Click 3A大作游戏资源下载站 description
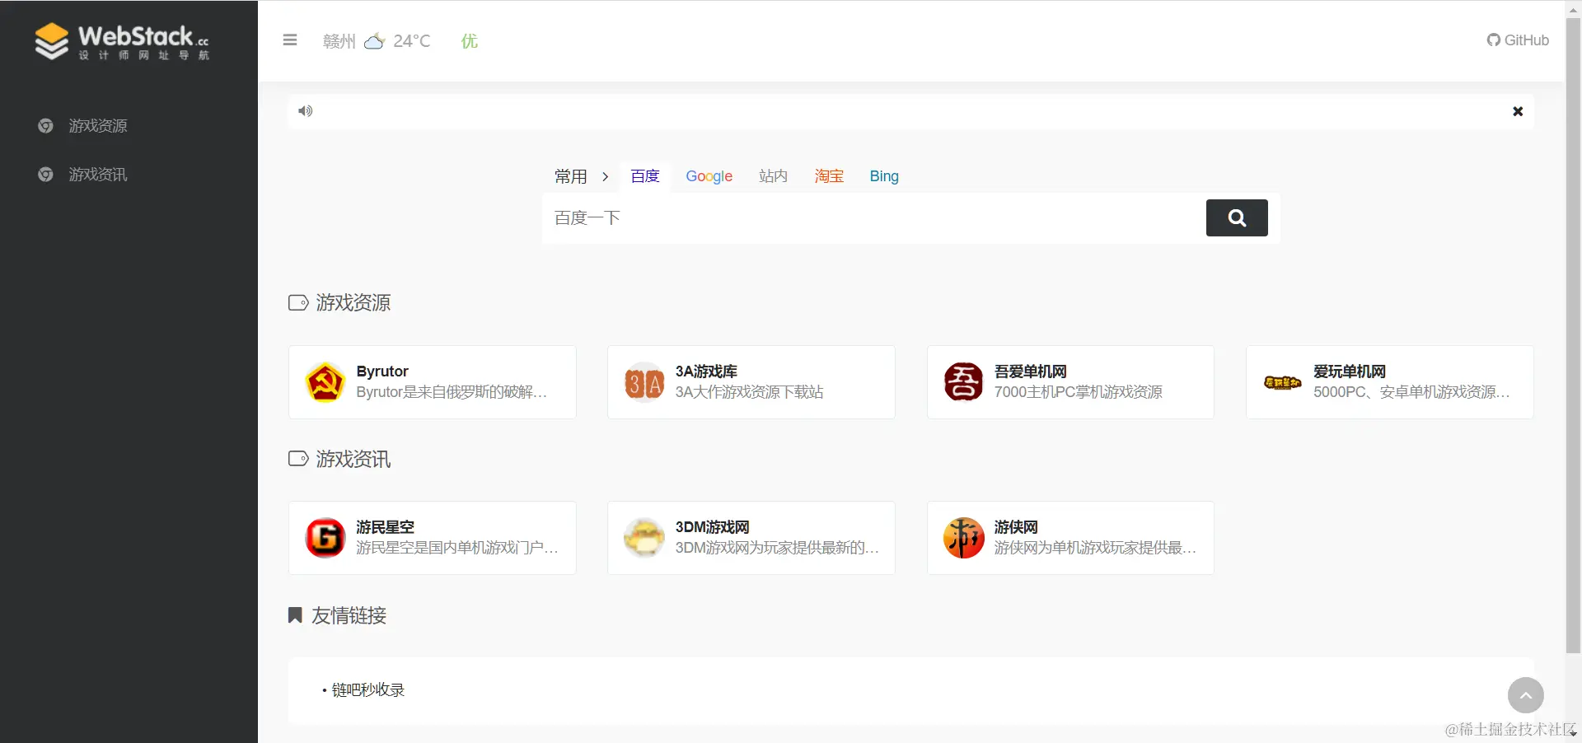The height and width of the screenshot is (743, 1582). pyautogui.click(x=749, y=392)
